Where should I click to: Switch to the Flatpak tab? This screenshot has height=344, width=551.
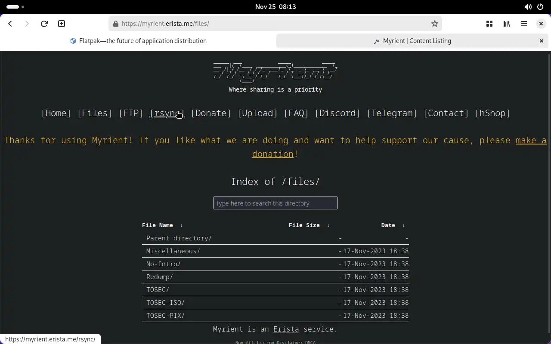(x=138, y=41)
